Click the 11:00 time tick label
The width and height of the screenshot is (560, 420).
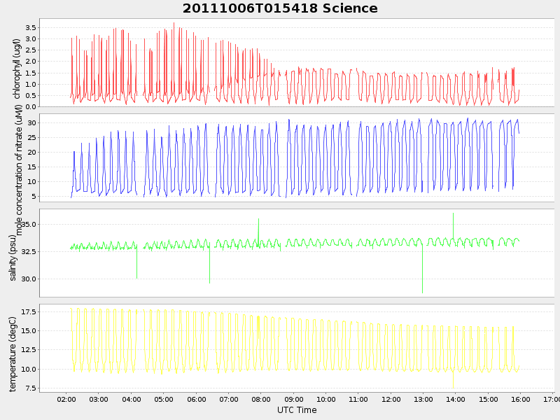[358, 399]
